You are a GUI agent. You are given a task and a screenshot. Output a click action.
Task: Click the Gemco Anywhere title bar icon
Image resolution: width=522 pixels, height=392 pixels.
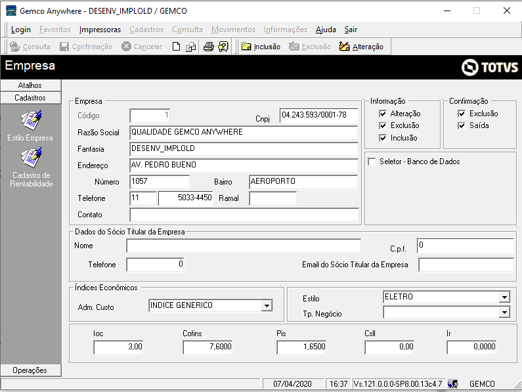click(x=11, y=11)
